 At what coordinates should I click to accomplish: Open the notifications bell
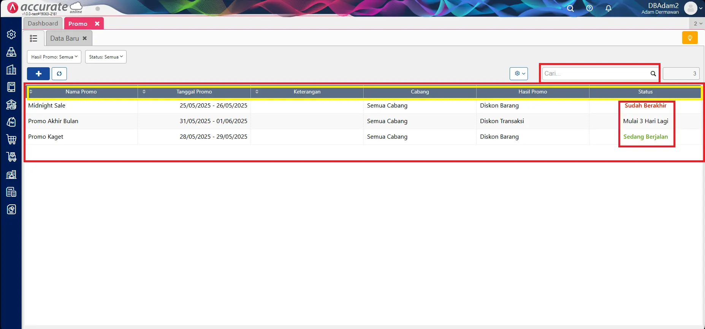pos(608,8)
